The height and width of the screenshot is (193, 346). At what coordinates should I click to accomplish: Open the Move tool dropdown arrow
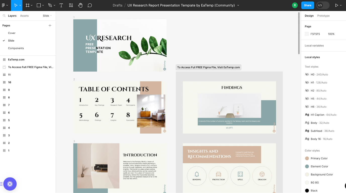[x=20, y=5]
